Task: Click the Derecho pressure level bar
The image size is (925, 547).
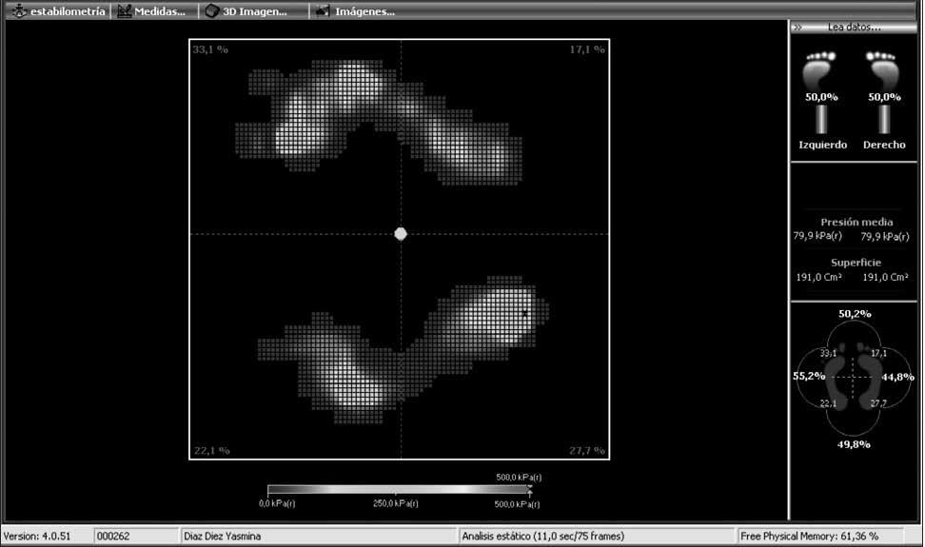Action: click(884, 120)
